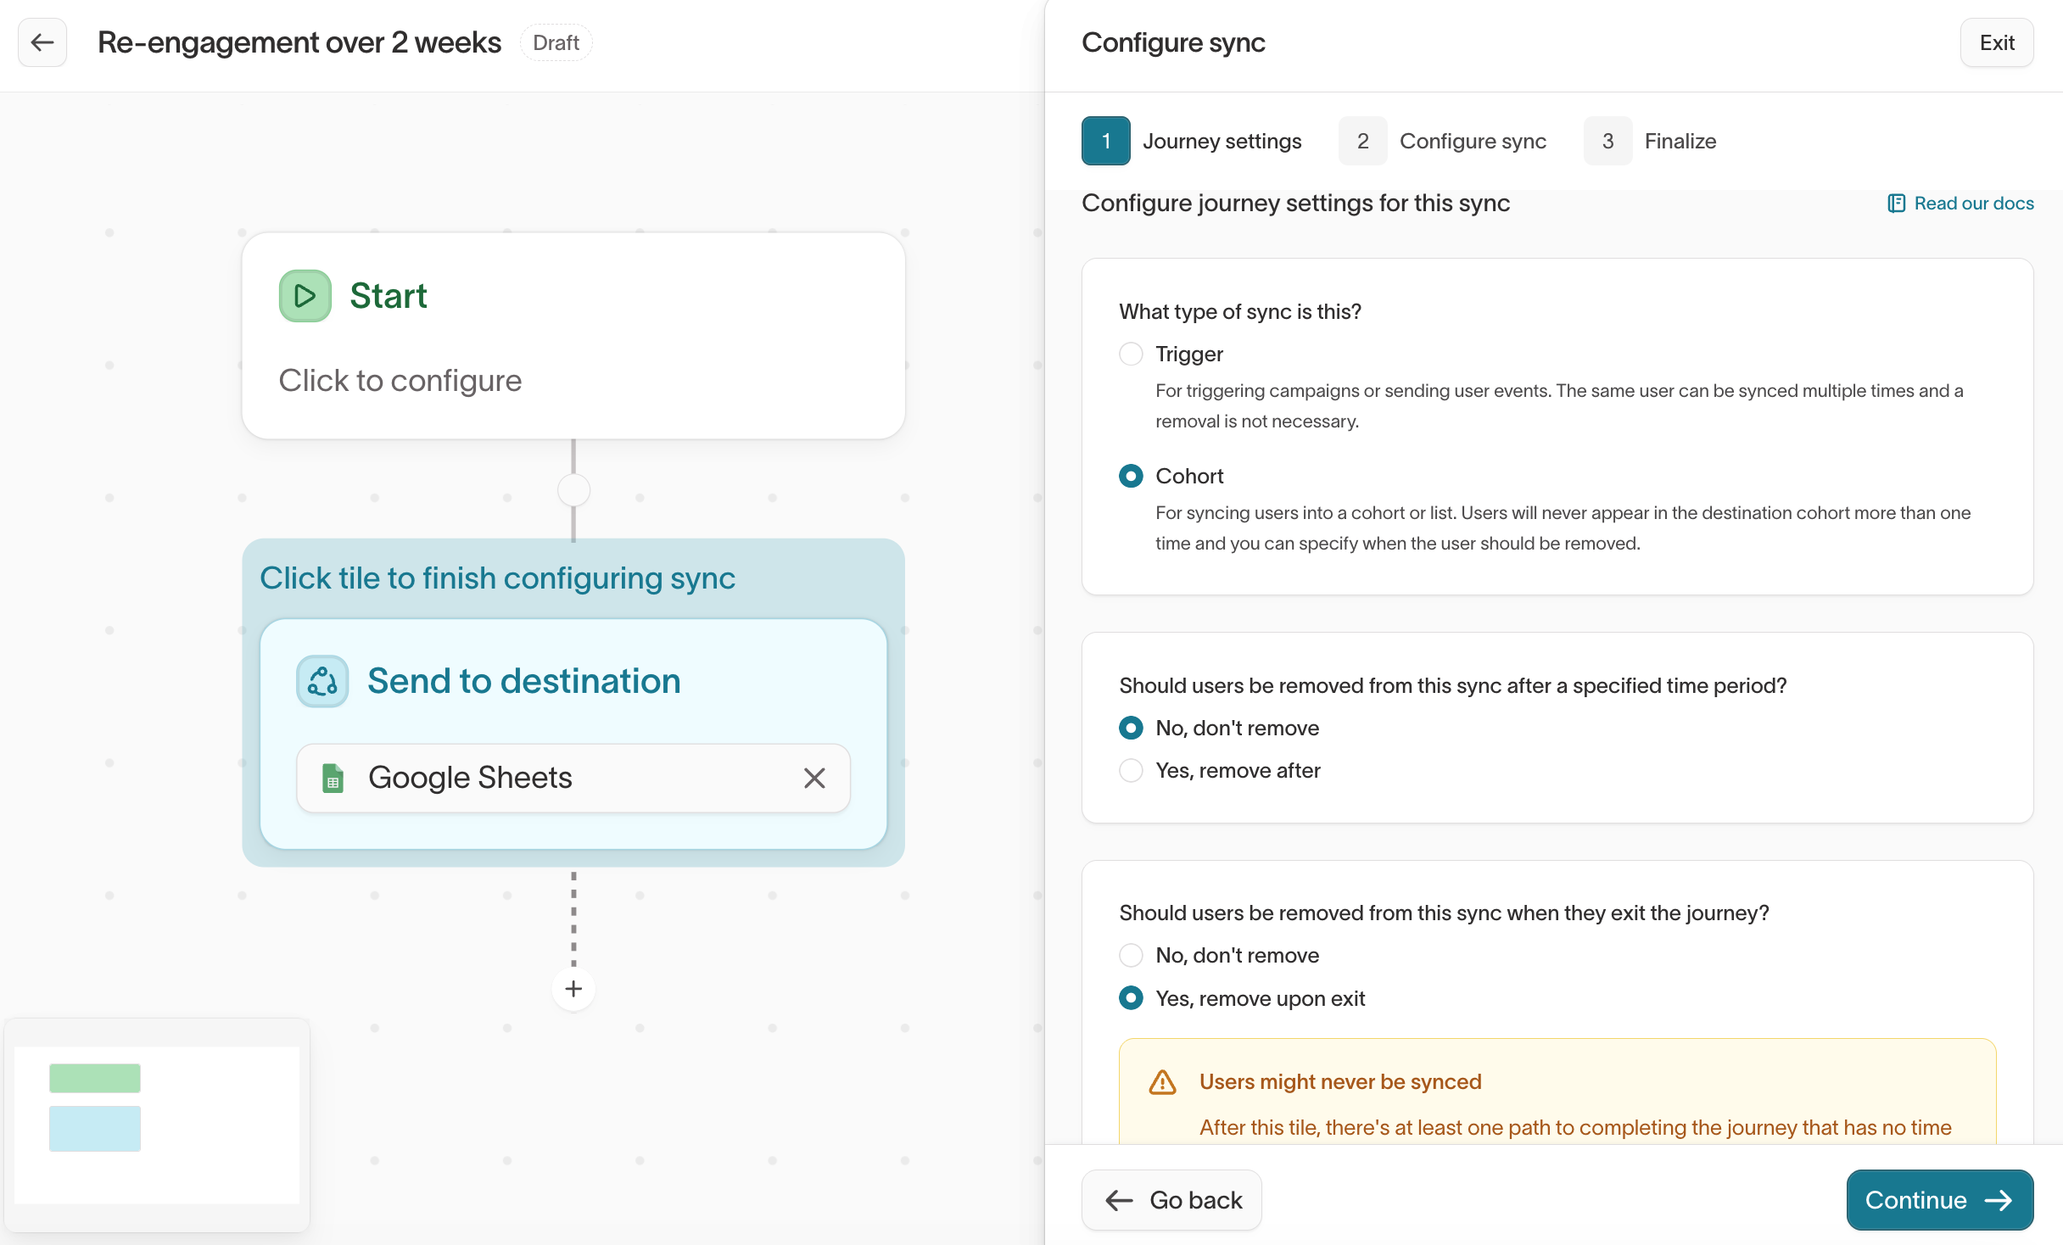This screenshot has height=1245, width=2063.
Task: Open the Start tile to configure
Action: click(x=573, y=336)
